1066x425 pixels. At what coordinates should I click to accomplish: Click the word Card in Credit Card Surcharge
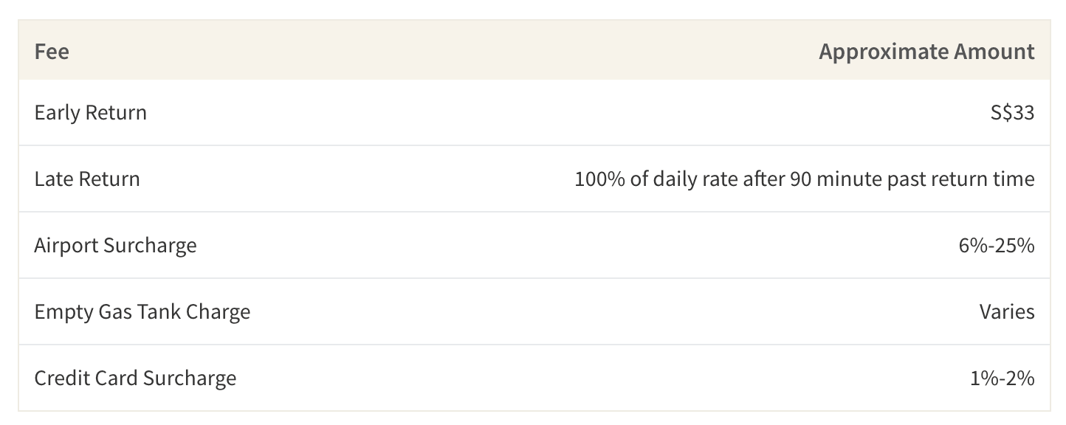[x=118, y=379]
